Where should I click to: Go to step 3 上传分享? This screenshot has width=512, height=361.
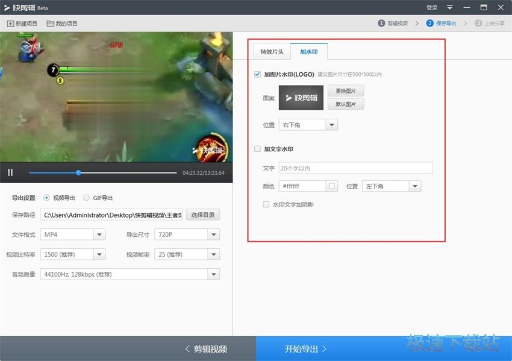click(490, 23)
